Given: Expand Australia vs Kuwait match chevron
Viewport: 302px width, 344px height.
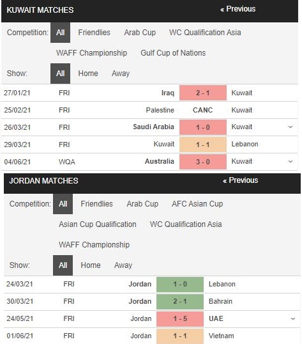Looking at the screenshot, I should 291,162.
